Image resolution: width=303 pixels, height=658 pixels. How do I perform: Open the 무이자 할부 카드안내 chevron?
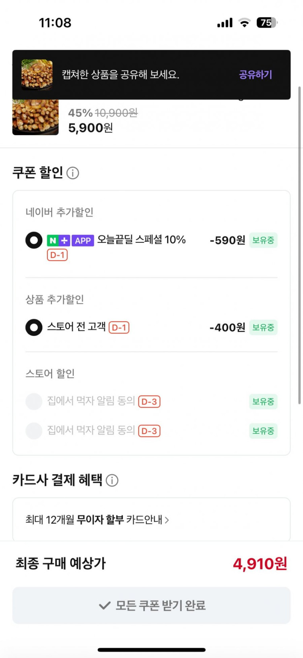167,520
